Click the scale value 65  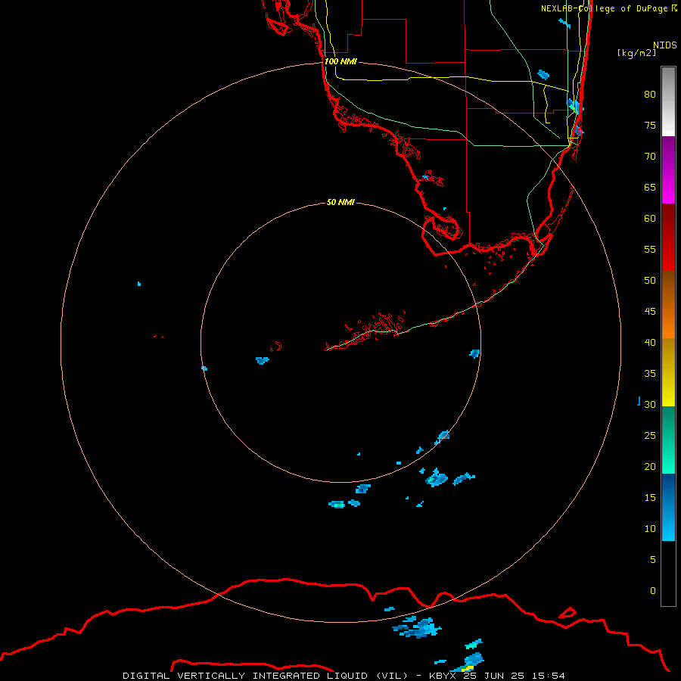[650, 187]
